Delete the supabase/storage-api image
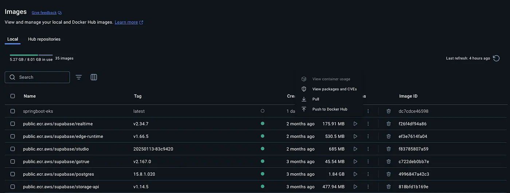Image resolution: width=510 pixels, height=193 pixels. coord(388,187)
